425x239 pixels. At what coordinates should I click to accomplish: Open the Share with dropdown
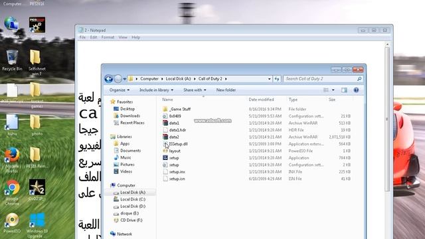(195, 90)
